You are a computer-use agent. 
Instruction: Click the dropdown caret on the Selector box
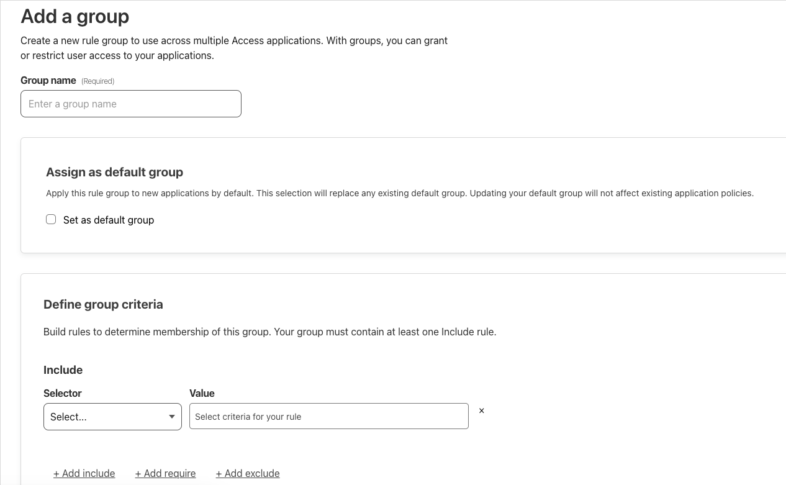click(172, 417)
